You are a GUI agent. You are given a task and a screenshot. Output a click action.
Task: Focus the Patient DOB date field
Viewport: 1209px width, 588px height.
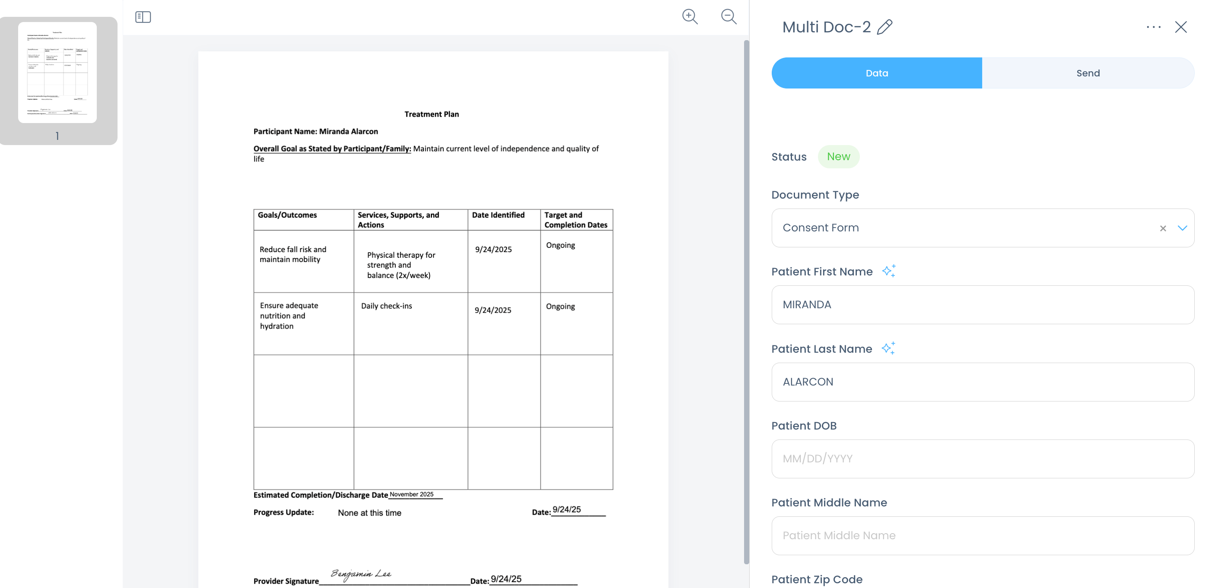point(982,458)
